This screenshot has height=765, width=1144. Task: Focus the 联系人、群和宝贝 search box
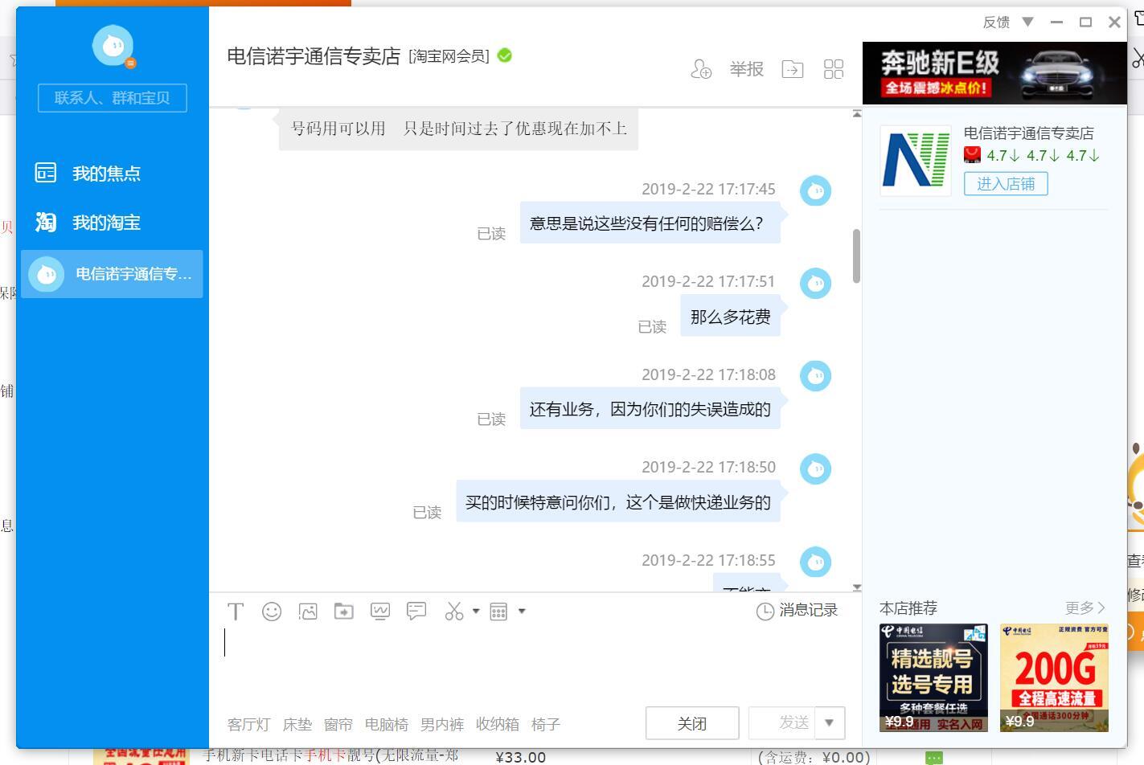(113, 98)
